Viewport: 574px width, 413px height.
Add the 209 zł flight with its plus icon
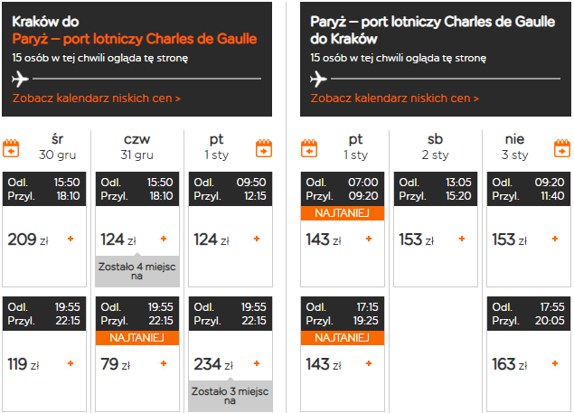point(71,239)
